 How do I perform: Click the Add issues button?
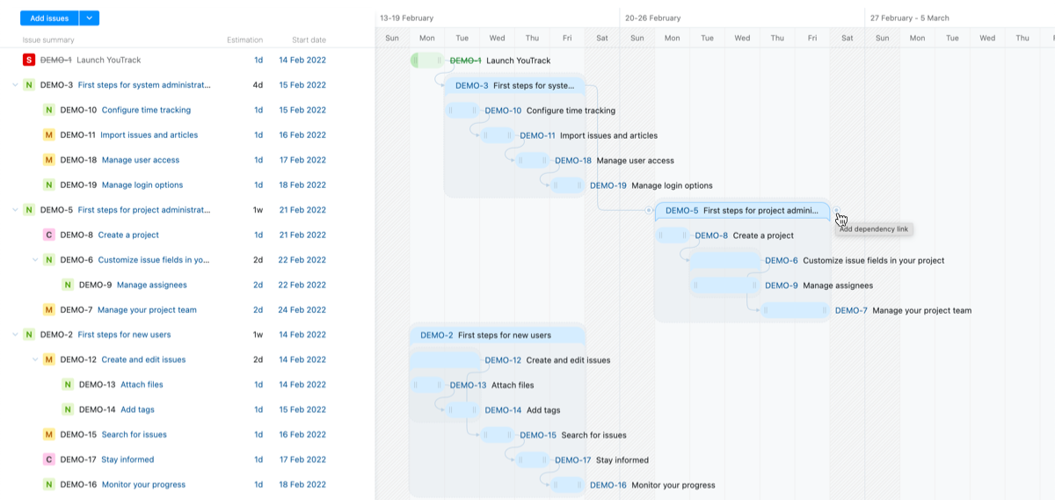point(49,18)
